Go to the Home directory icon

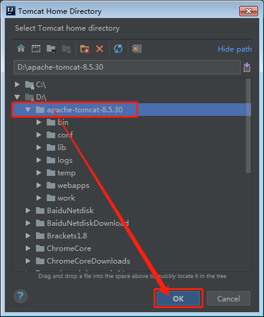click(x=21, y=49)
